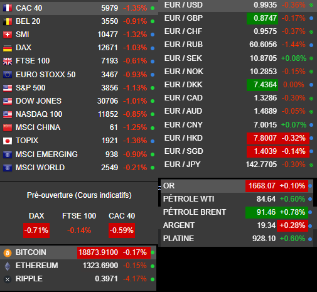The width and height of the screenshot is (317, 292).
Task: Click the blue status dot in SMI row
Action: pos(153,35)
